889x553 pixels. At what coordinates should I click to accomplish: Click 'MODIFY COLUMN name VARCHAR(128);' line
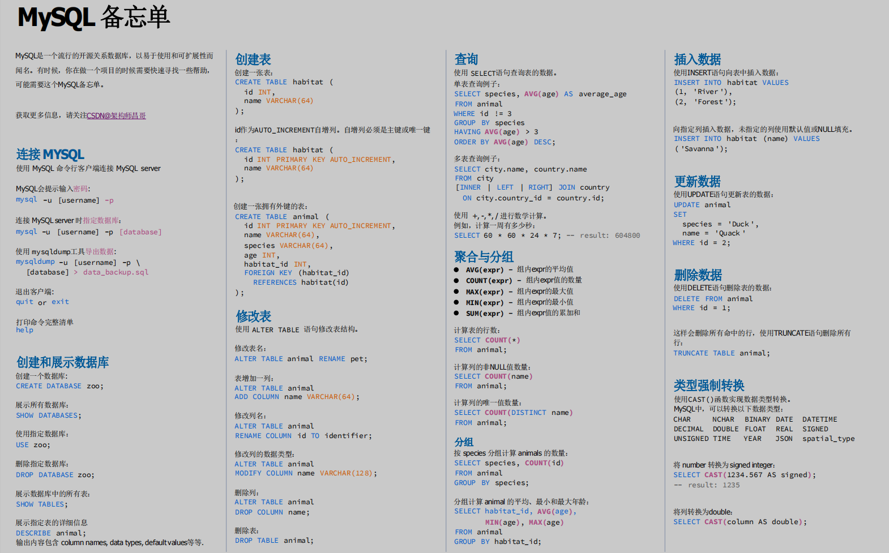point(306,473)
